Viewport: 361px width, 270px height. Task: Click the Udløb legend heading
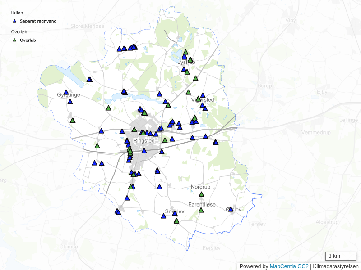pos(17,13)
